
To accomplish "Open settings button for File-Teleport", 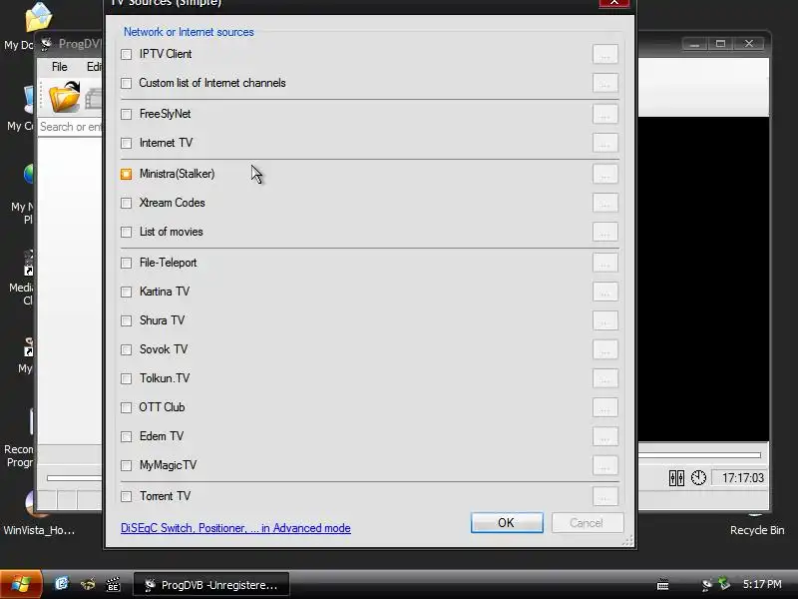I will (x=605, y=263).
